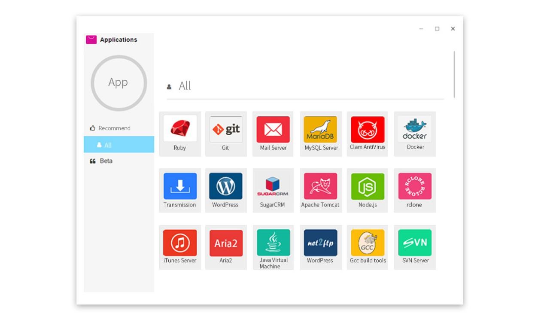Screen dimensions: 544x319
Task: Click the 'MySQL Server' label
Action: tap(321, 148)
